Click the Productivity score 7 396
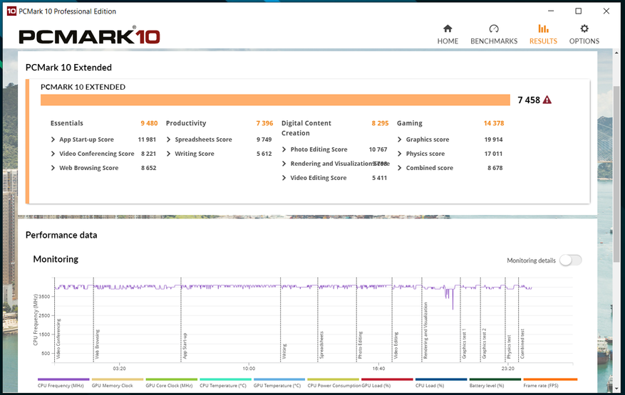Viewport: 625px width, 395px height. [264, 123]
